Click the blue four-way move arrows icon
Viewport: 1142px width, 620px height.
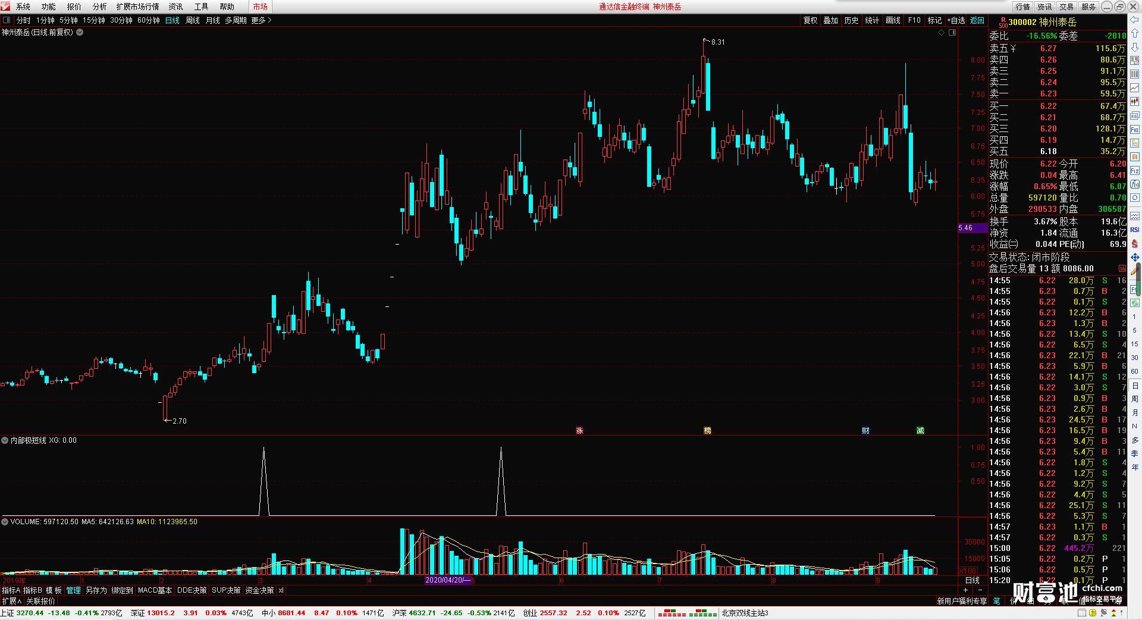1135,257
